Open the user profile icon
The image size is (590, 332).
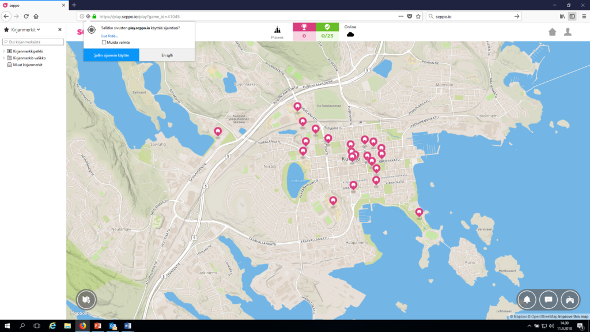coord(568,32)
